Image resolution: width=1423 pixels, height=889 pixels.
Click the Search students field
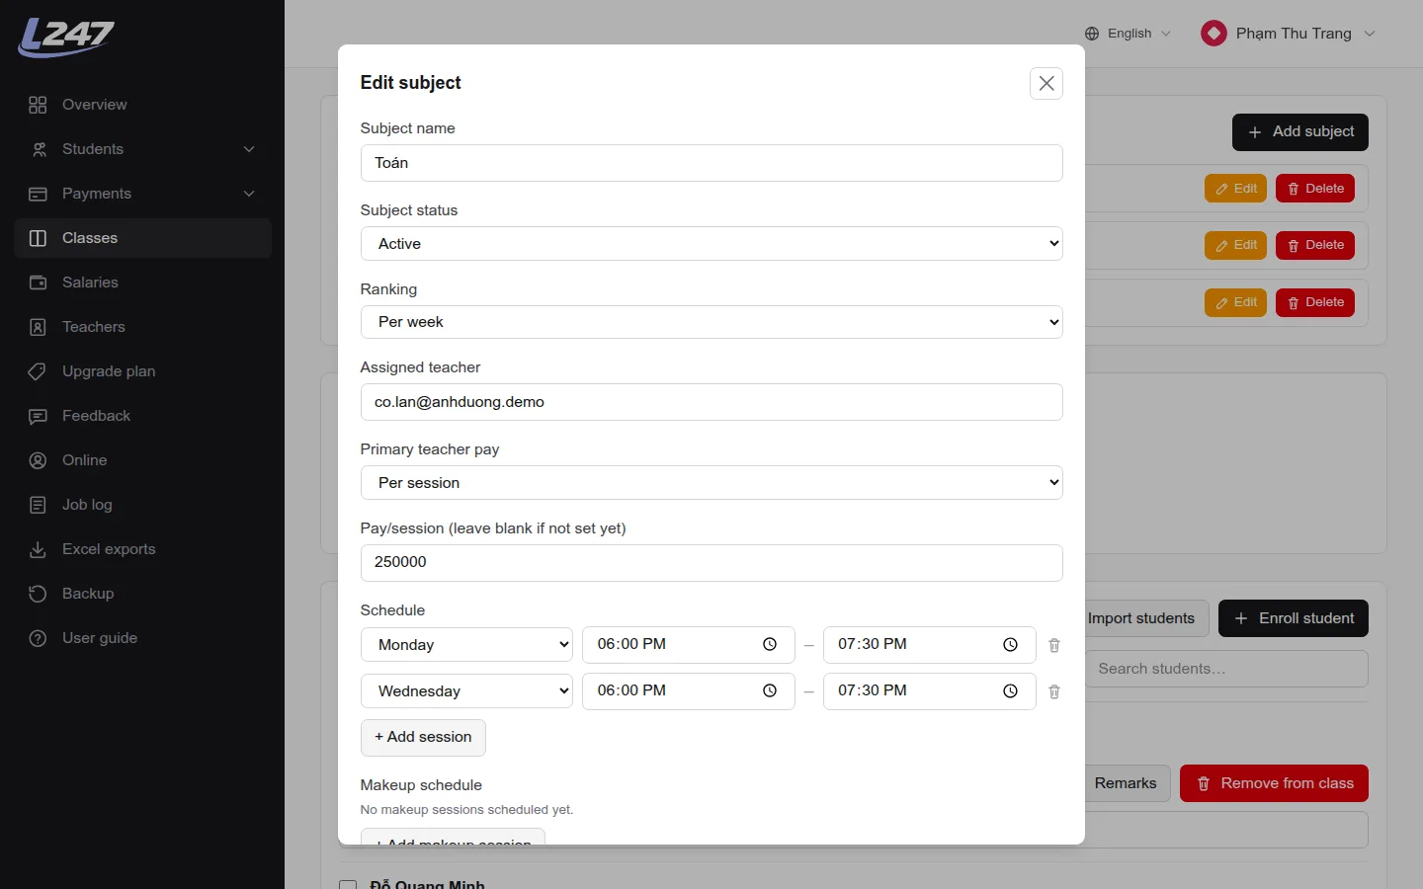1226,669
